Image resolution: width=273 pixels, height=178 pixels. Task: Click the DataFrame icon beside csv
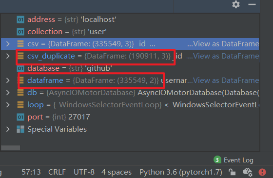(x=20, y=44)
